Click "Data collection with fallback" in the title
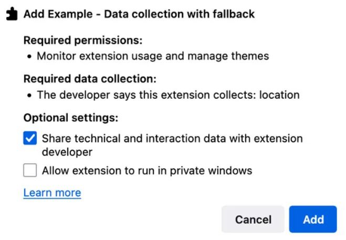The height and width of the screenshot is (240, 346). pos(179,14)
